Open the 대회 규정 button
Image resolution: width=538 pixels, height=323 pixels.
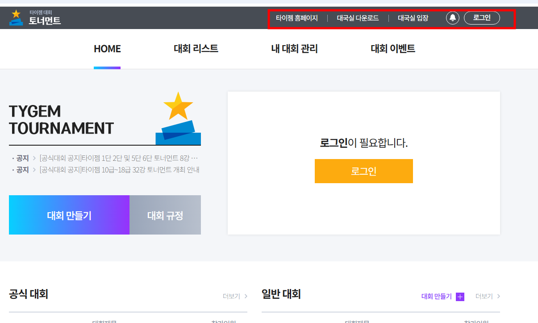[x=165, y=215]
